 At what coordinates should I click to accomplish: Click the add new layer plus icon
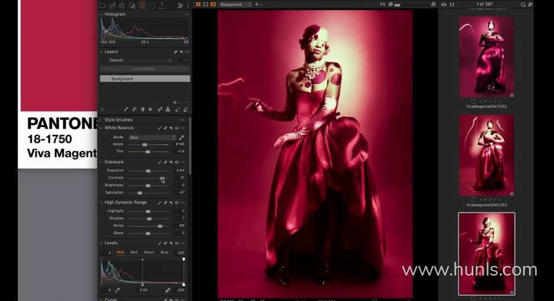(175, 102)
